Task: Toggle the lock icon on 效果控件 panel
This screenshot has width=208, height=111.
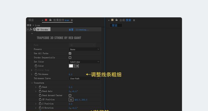Action: (50, 20)
